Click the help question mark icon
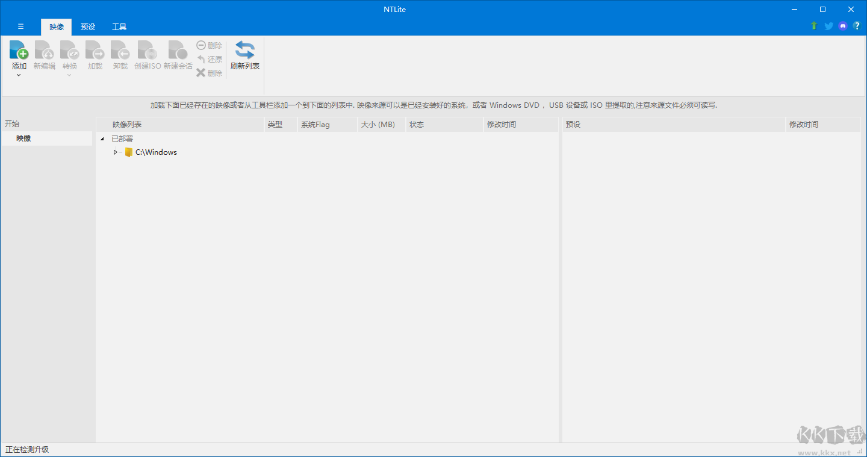Screen dimensions: 867x457 pos(857,26)
